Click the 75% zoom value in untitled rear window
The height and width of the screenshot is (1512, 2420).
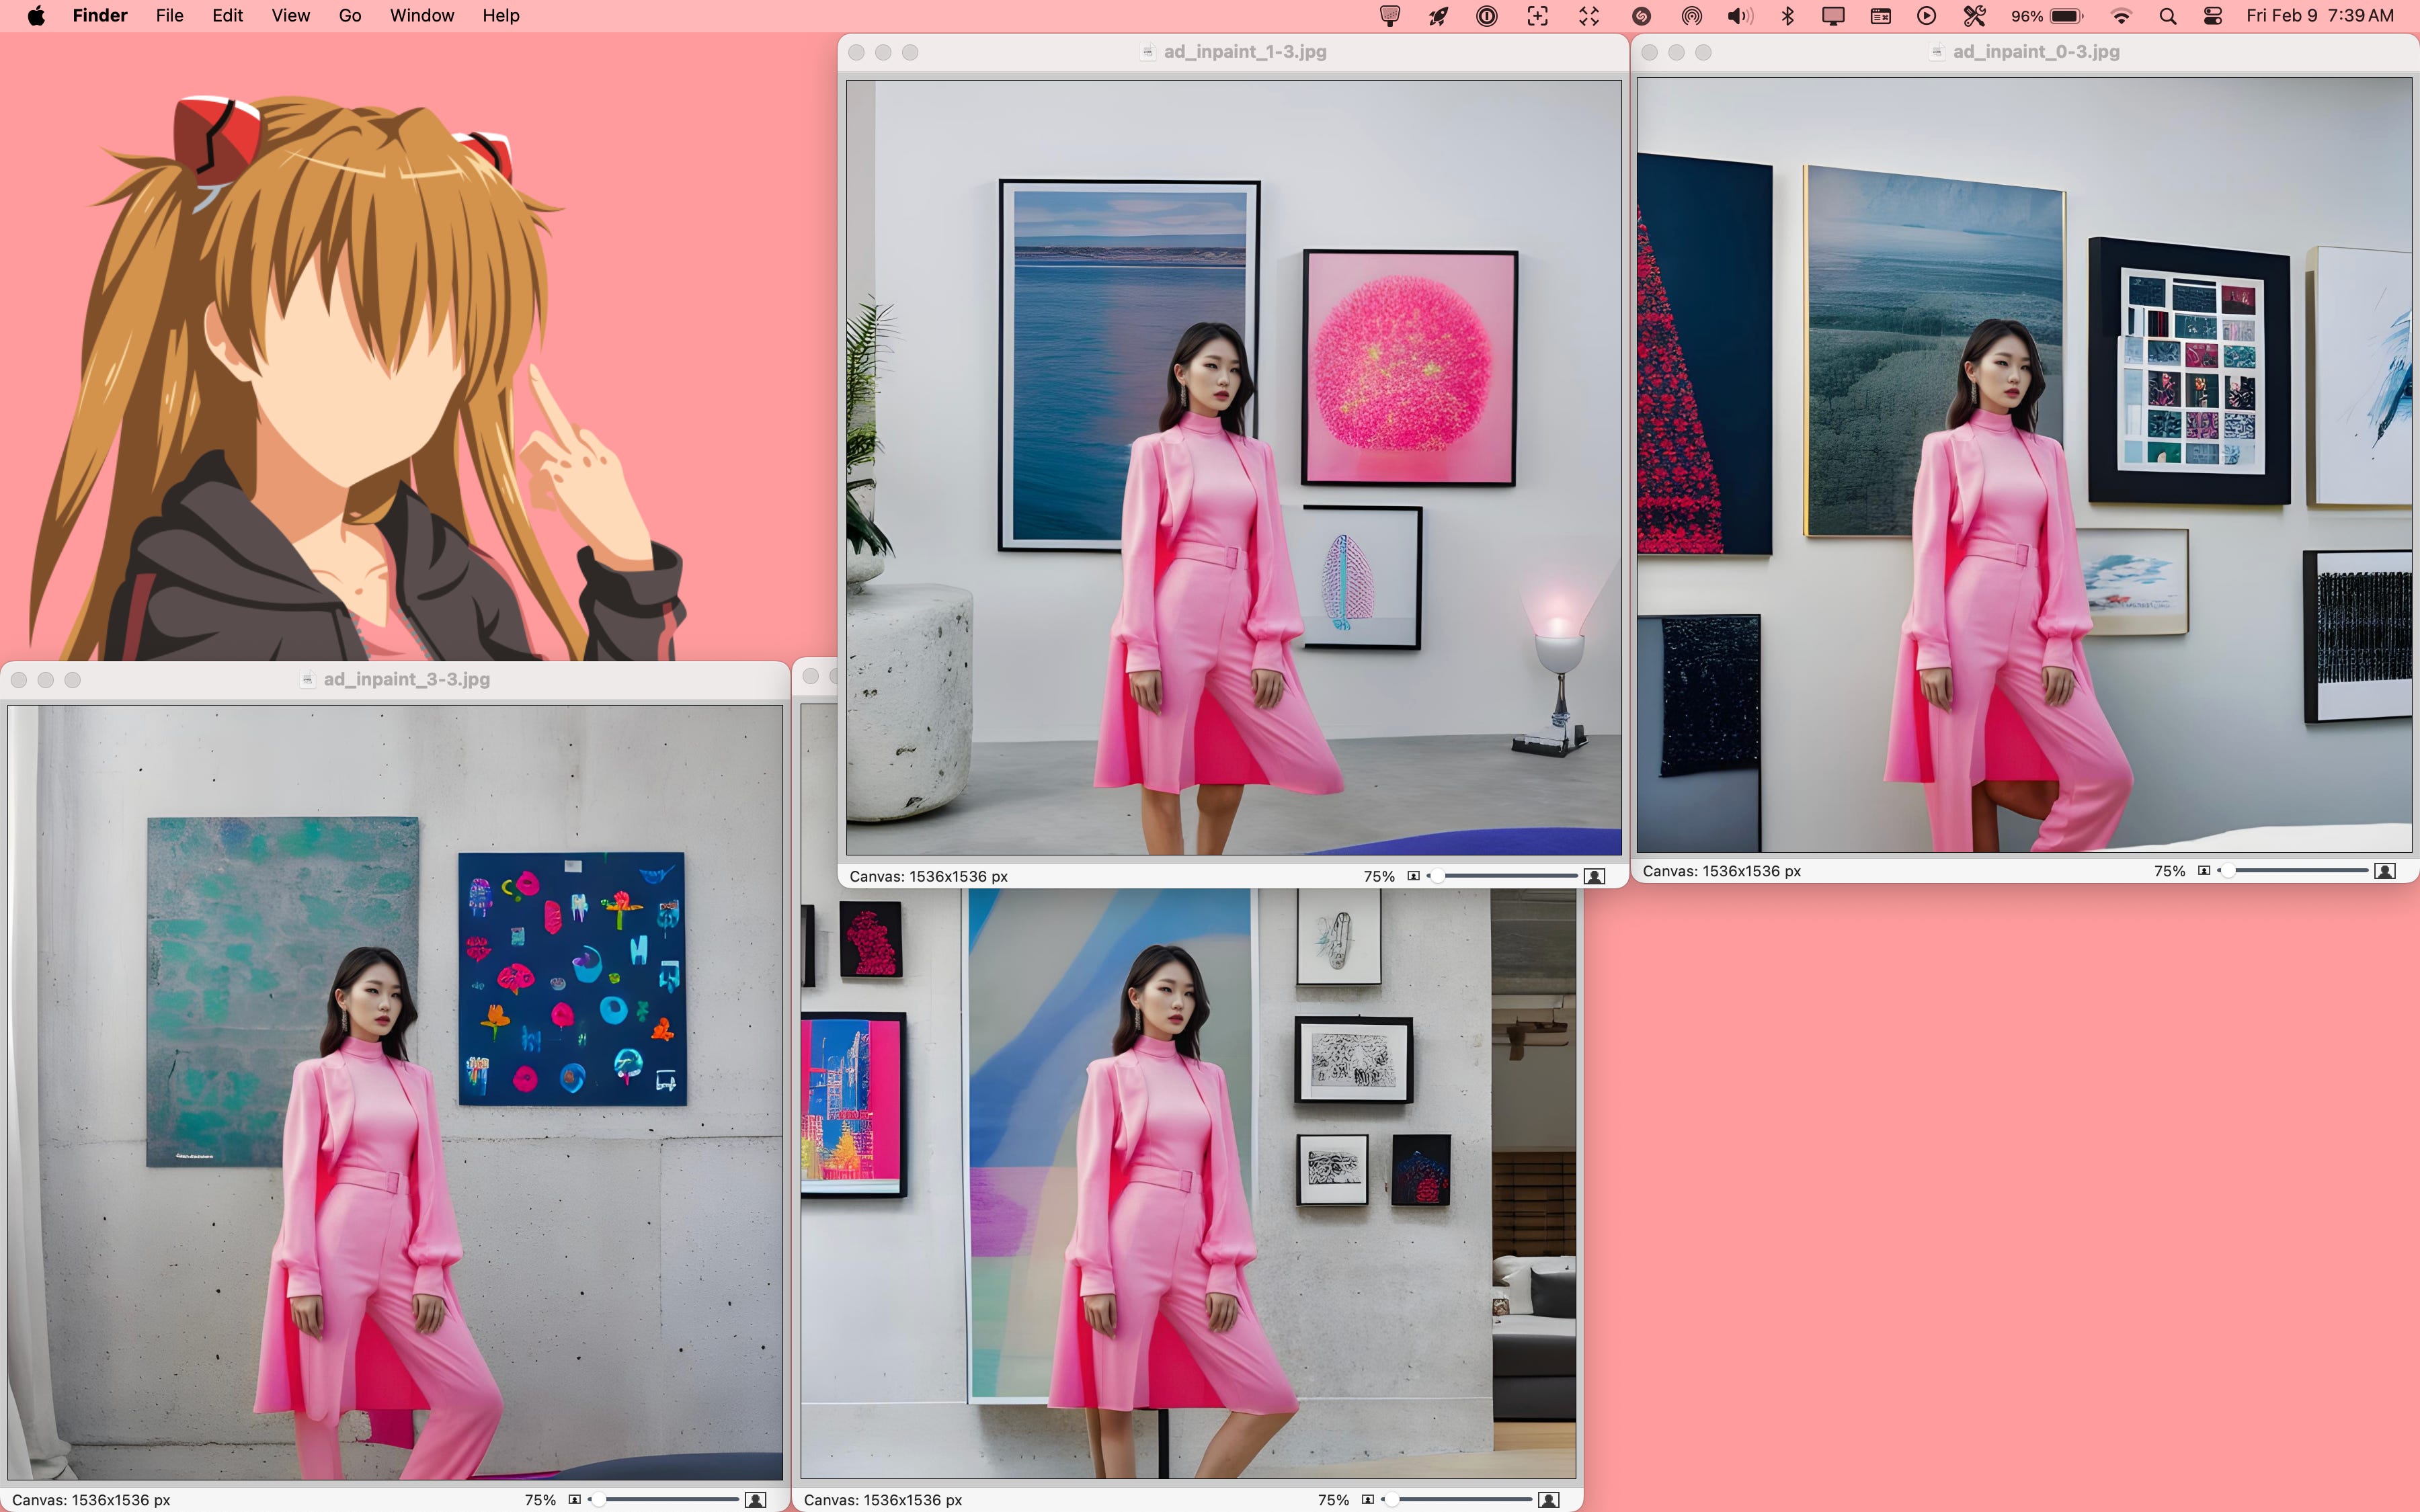[x=1333, y=1500]
